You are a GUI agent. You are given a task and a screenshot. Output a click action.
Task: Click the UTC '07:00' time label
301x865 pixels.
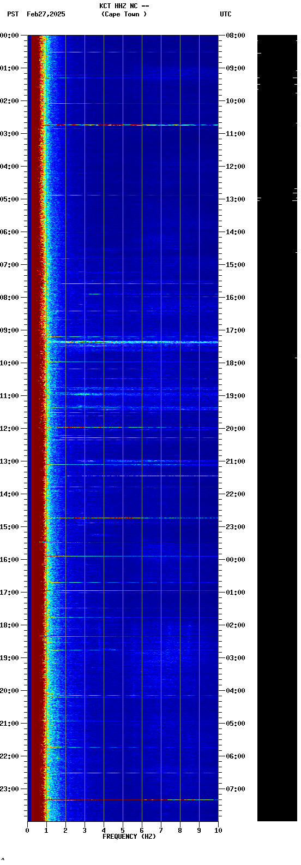tap(236, 789)
